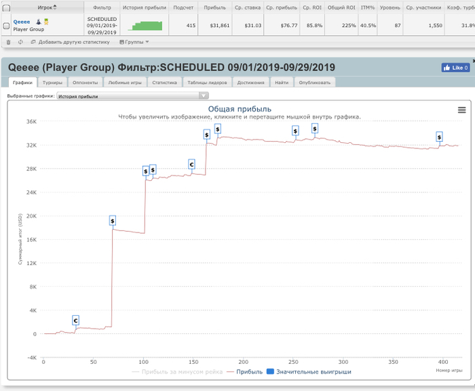Sort by the ITM% column header

[x=368, y=7]
